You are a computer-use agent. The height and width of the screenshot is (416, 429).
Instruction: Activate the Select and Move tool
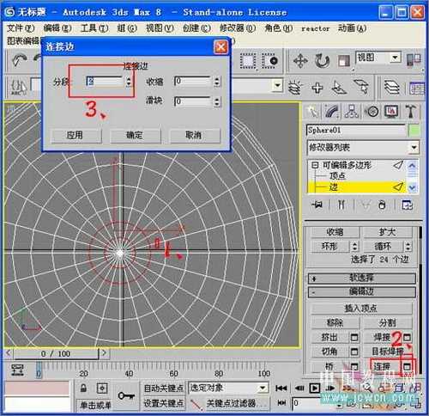coord(300,61)
